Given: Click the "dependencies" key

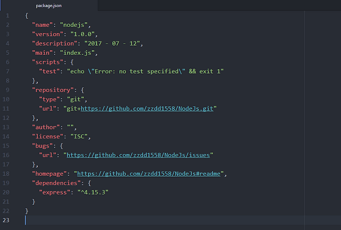Looking at the screenshot, I should coord(56,183).
